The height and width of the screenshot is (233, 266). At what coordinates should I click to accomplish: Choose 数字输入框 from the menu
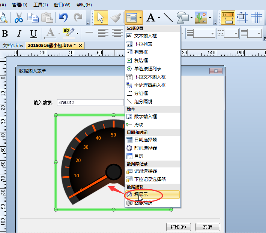point(152,117)
